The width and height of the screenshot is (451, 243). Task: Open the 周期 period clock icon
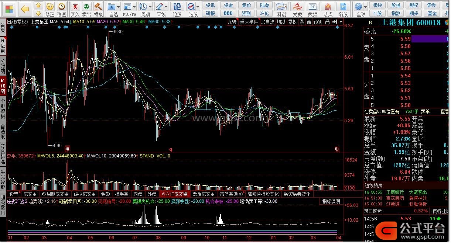click(143, 7)
